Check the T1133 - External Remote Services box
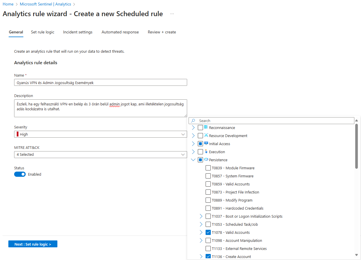 (208, 248)
